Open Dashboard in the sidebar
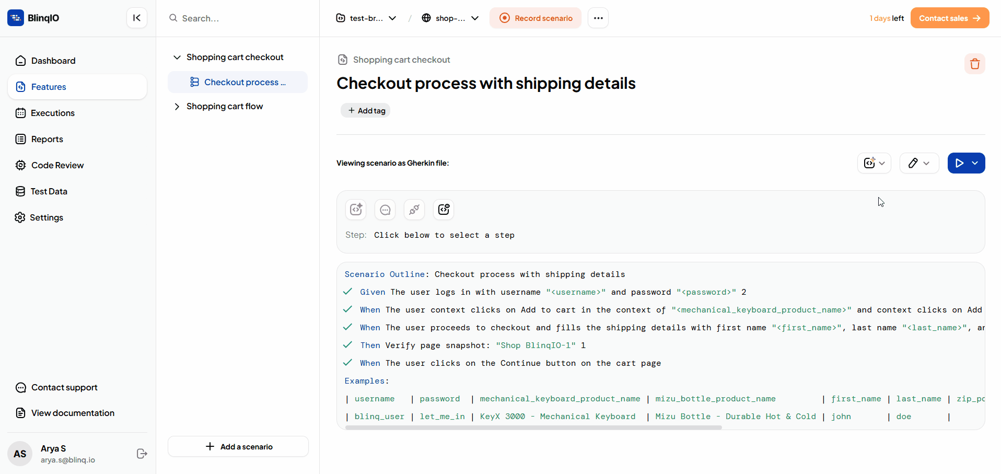The height and width of the screenshot is (474, 1001). 77,61
